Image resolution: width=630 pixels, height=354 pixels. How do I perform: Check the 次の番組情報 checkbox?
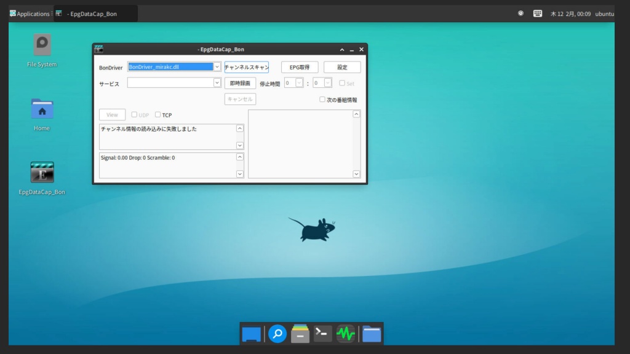click(322, 100)
